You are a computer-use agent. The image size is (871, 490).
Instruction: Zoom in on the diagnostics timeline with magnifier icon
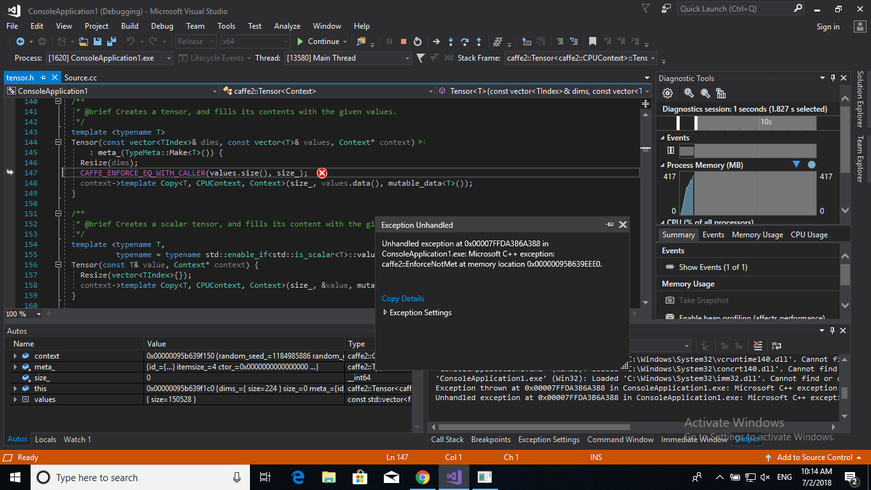tap(688, 93)
